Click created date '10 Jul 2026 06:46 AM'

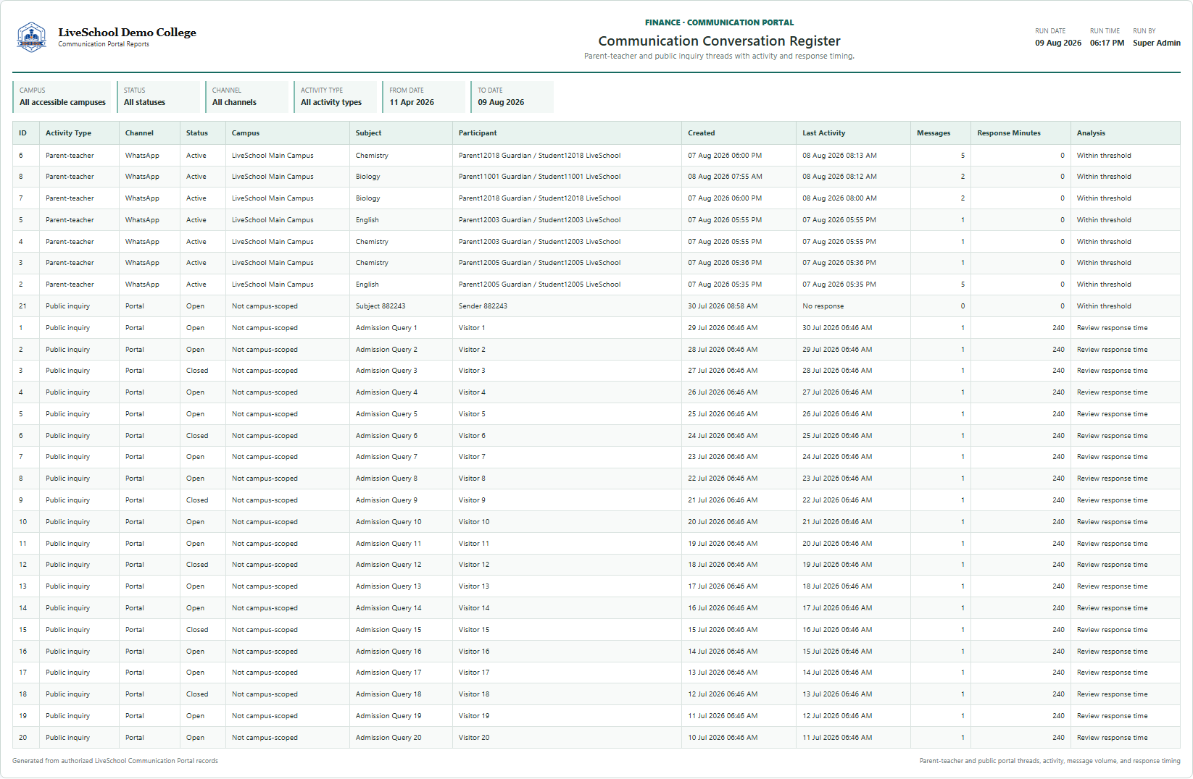723,738
